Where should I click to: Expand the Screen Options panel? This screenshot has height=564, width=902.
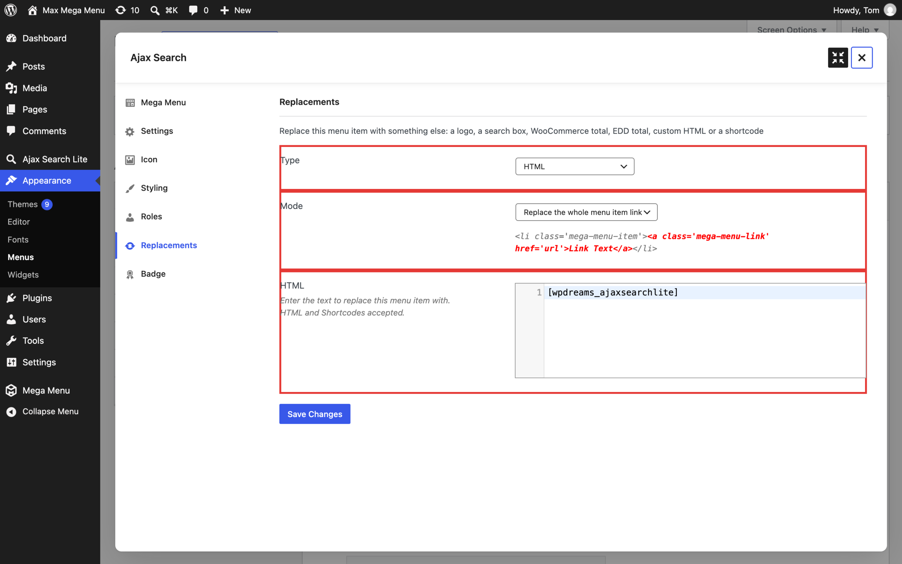[792, 30]
